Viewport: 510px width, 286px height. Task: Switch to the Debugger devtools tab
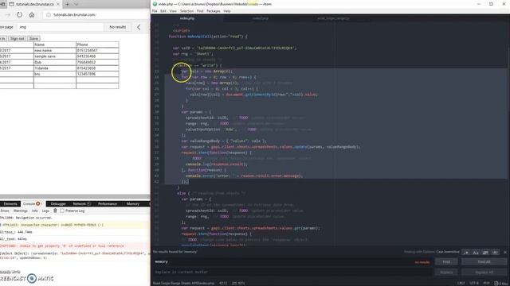(58, 203)
